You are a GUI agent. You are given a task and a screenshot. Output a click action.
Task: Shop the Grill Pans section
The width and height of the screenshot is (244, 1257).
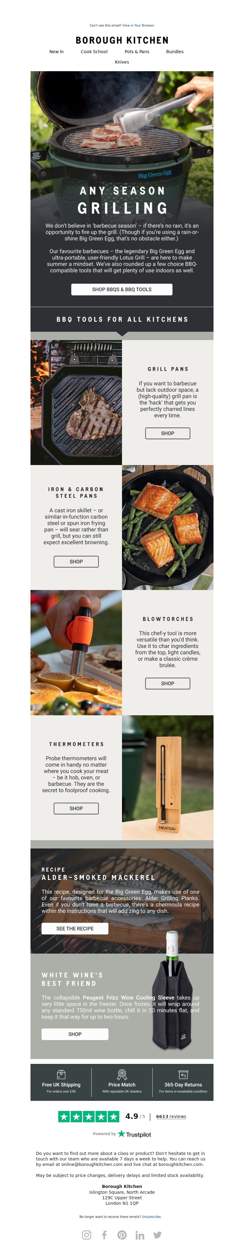(167, 433)
